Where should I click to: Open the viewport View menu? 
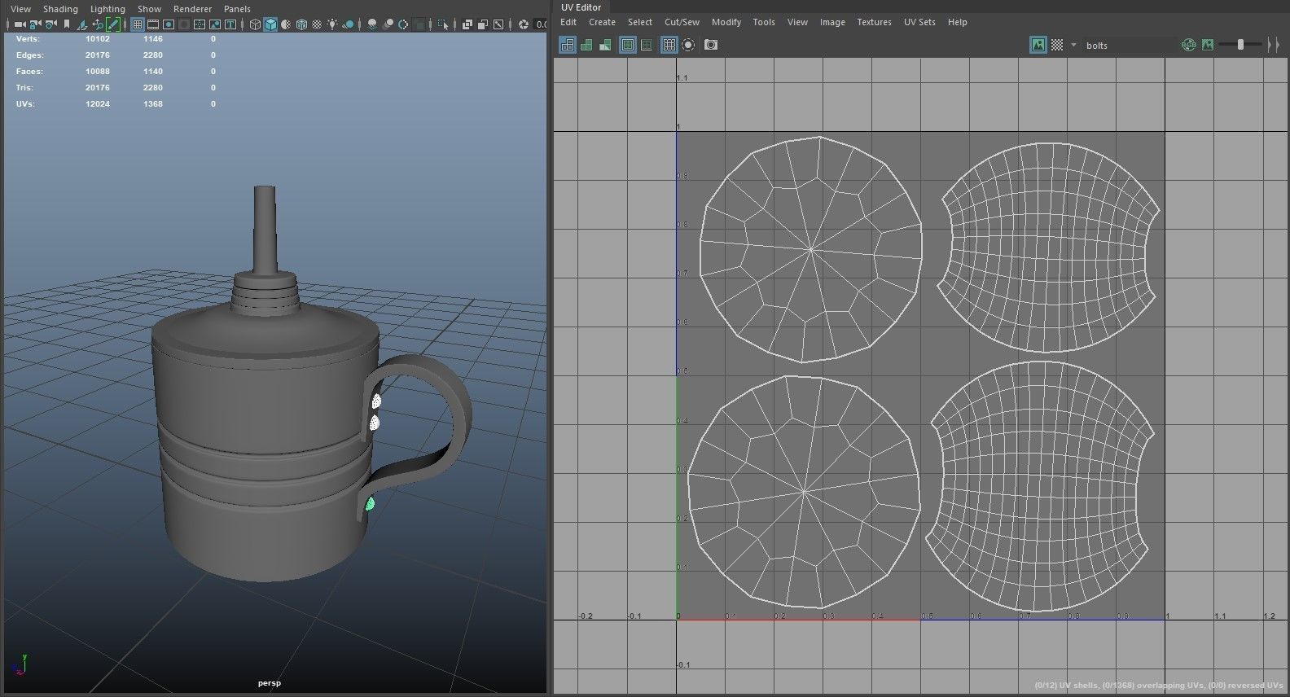[x=20, y=9]
